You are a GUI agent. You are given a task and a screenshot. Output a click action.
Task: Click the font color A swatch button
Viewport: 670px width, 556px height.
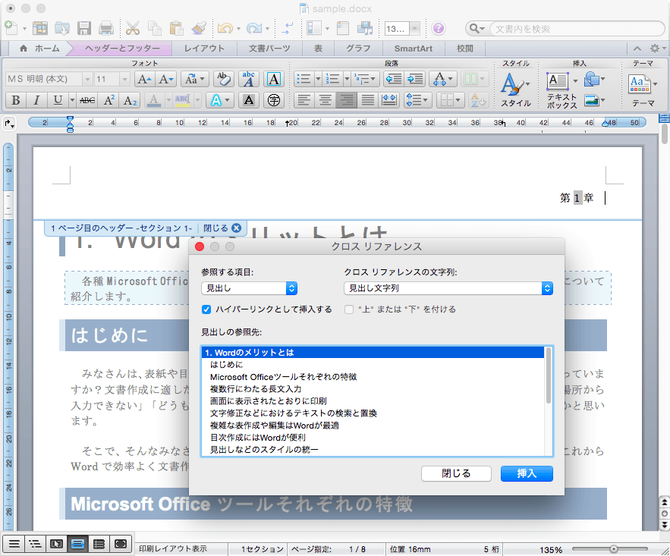[x=154, y=100]
